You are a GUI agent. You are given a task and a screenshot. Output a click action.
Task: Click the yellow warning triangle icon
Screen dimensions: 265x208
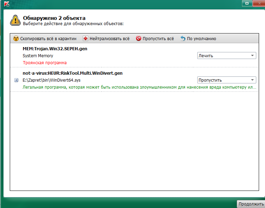pos(15,20)
